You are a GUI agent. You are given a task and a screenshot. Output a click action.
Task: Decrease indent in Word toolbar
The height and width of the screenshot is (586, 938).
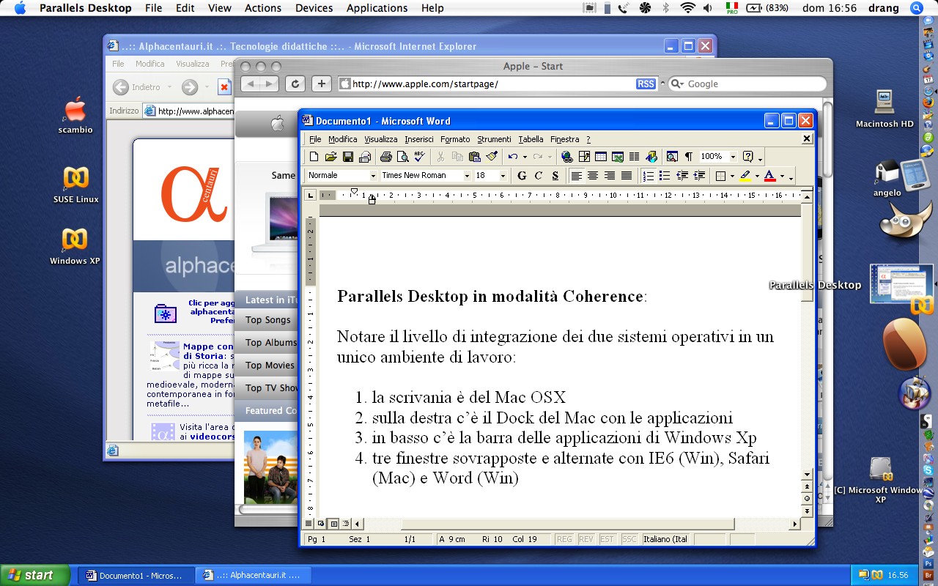click(x=682, y=176)
